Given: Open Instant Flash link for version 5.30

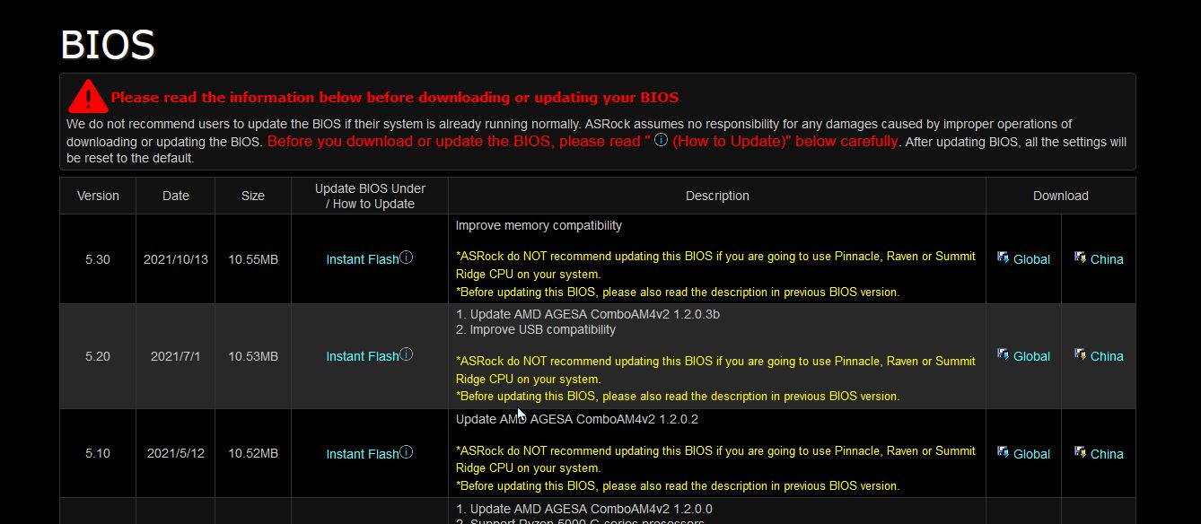Looking at the screenshot, I should click(x=363, y=259).
